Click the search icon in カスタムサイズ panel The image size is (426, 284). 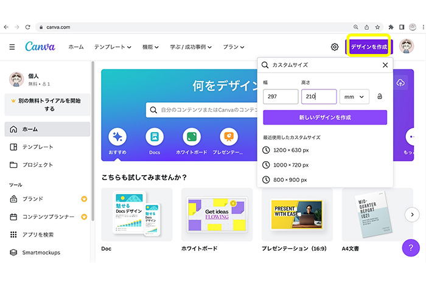click(x=265, y=65)
